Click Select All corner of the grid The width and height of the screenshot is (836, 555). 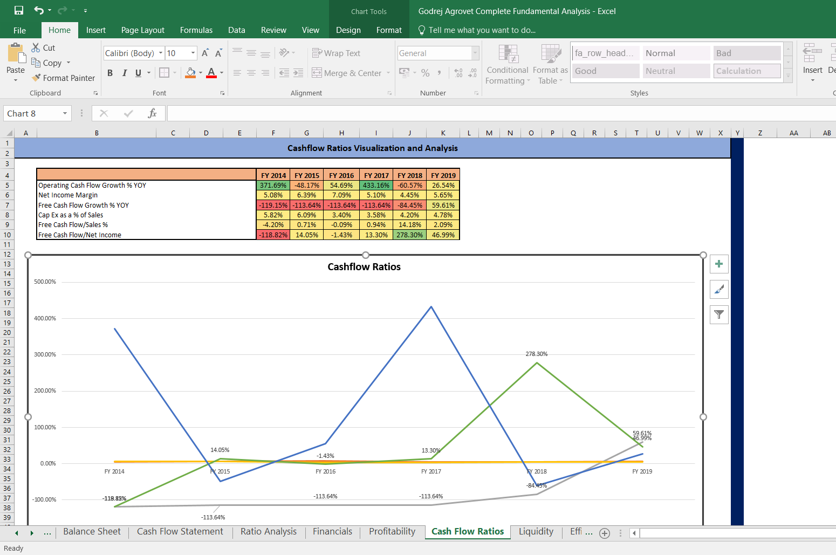[8, 133]
